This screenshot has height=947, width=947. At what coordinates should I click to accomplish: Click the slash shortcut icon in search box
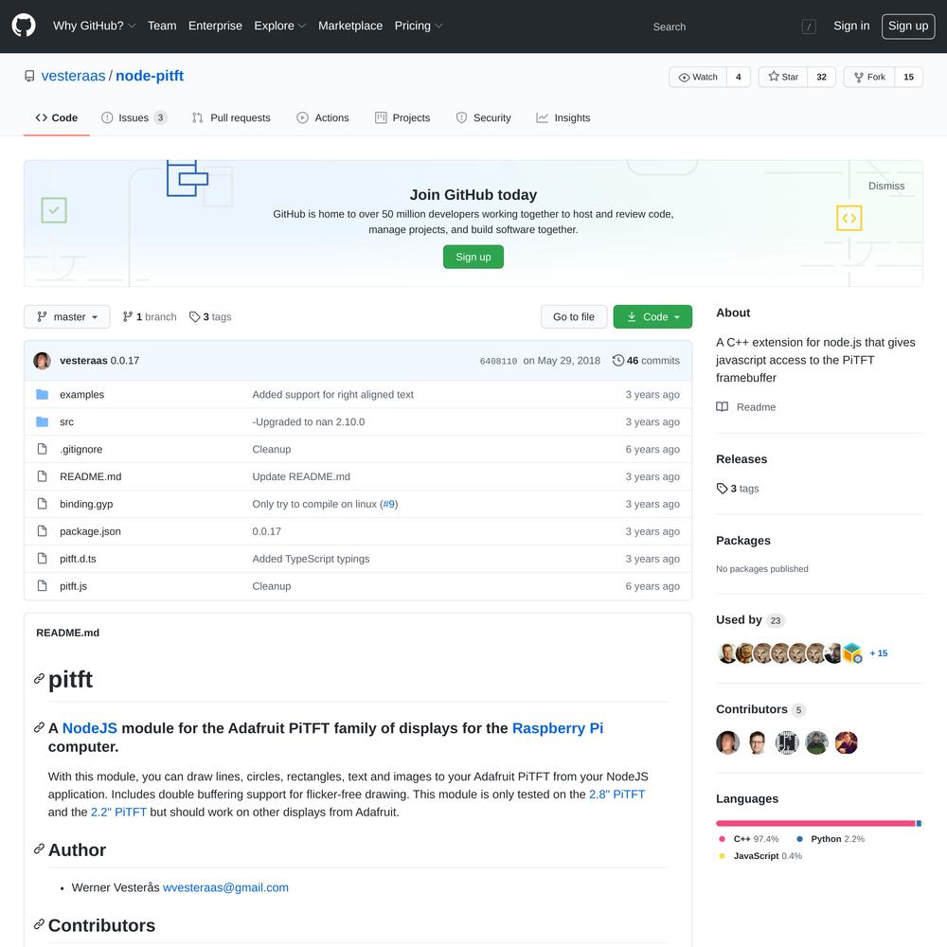click(x=809, y=27)
